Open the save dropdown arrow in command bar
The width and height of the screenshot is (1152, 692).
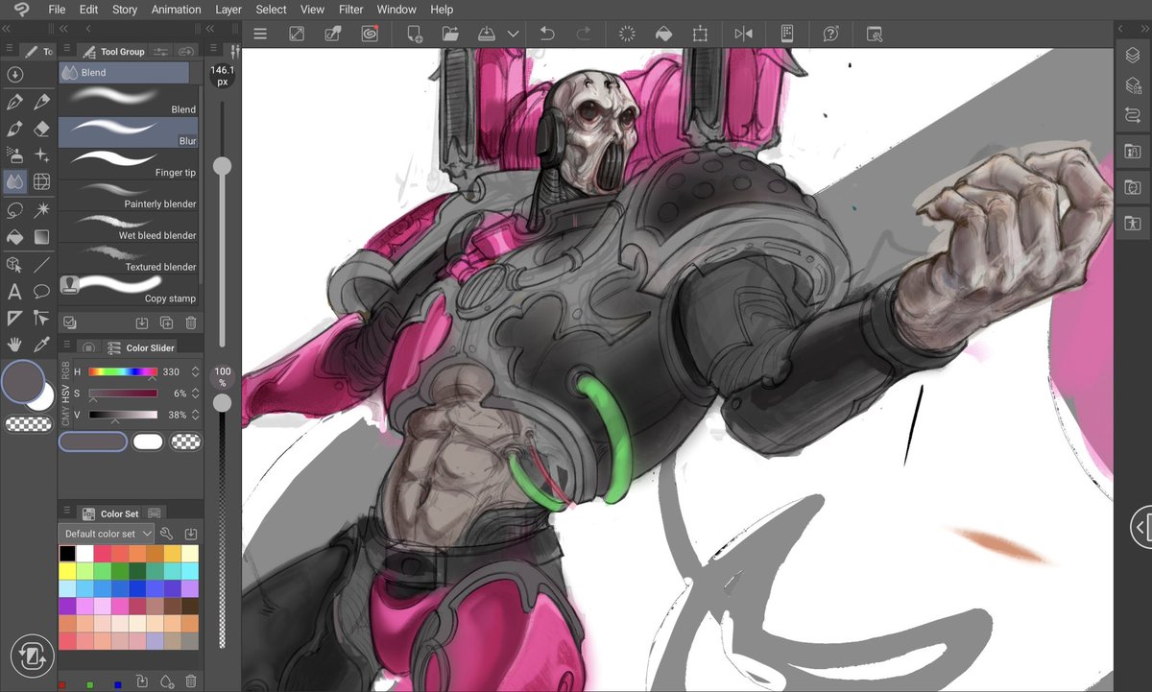514,34
